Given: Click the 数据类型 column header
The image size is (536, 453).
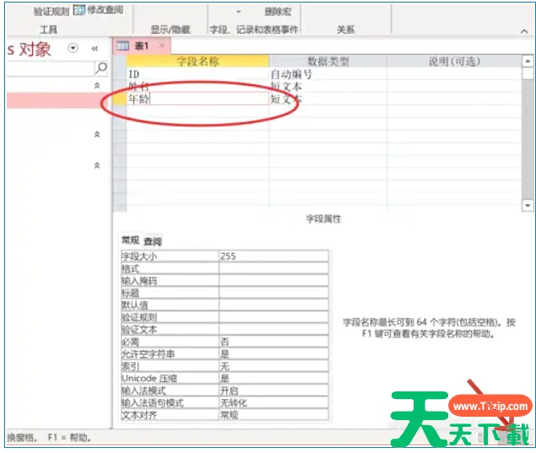Looking at the screenshot, I should [328, 61].
